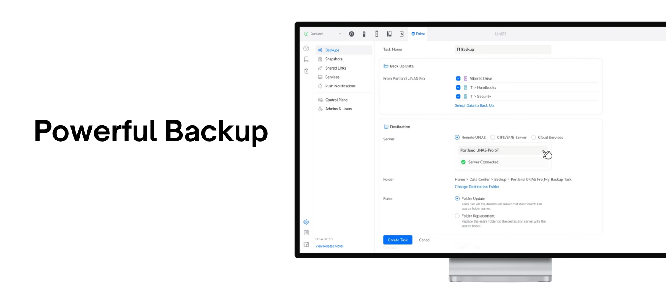This screenshot has width=666, height=300.
Task: Open Services in the sidebar
Action: [x=343, y=77]
